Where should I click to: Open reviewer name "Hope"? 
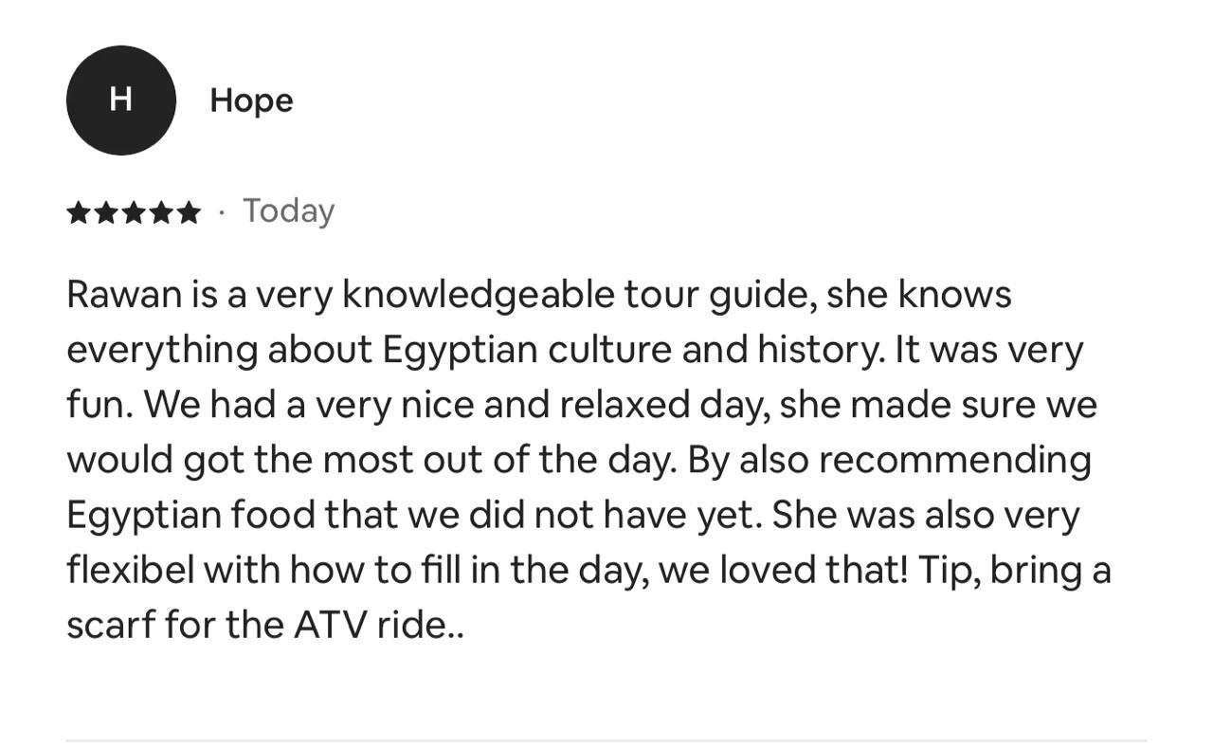(251, 100)
